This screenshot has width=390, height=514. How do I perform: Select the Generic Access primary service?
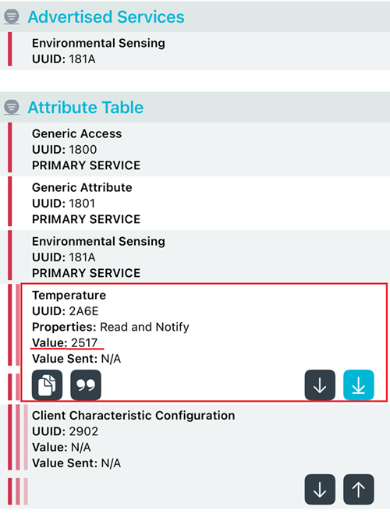click(x=195, y=150)
